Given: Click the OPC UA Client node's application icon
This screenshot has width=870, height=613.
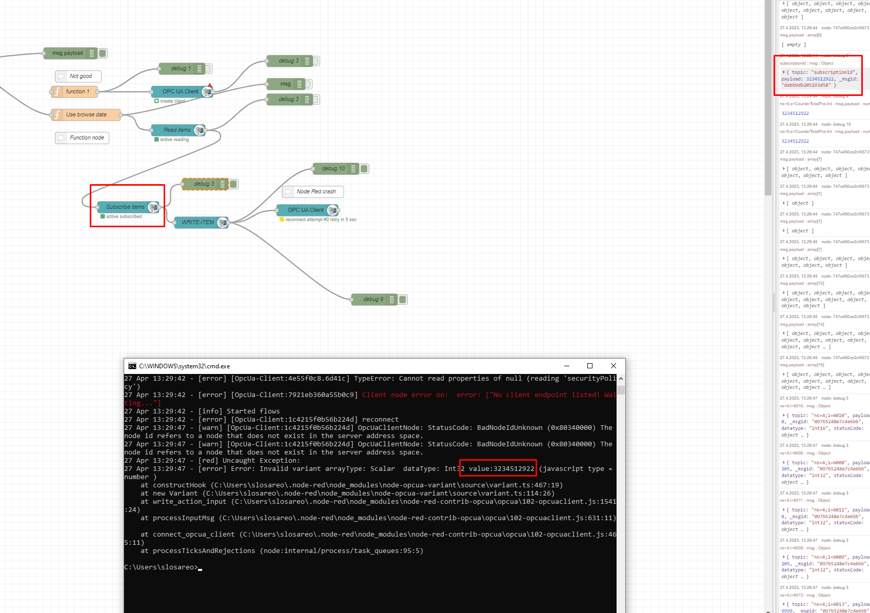Looking at the screenshot, I should [207, 92].
